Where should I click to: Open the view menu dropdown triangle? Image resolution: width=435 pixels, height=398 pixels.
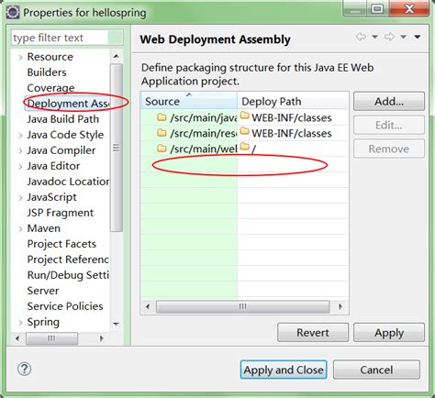[x=418, y=37]
